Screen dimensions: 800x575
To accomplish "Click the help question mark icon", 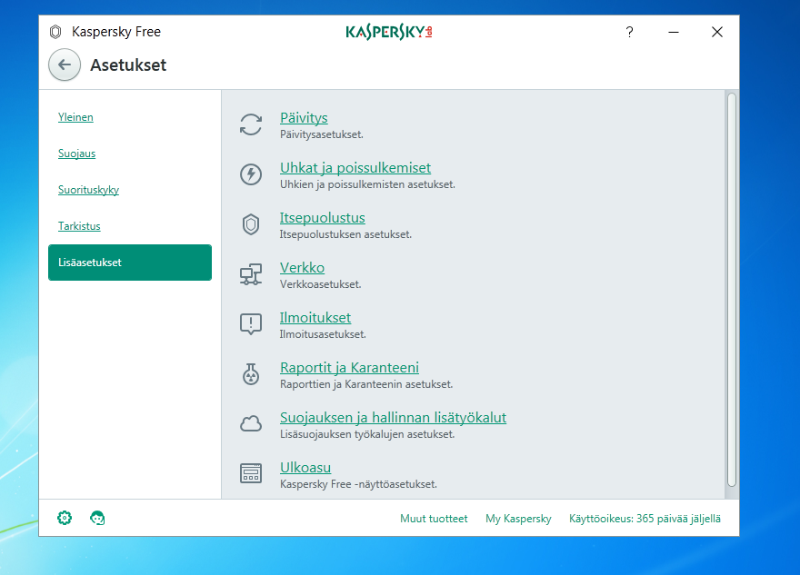I will coord(630,32).
